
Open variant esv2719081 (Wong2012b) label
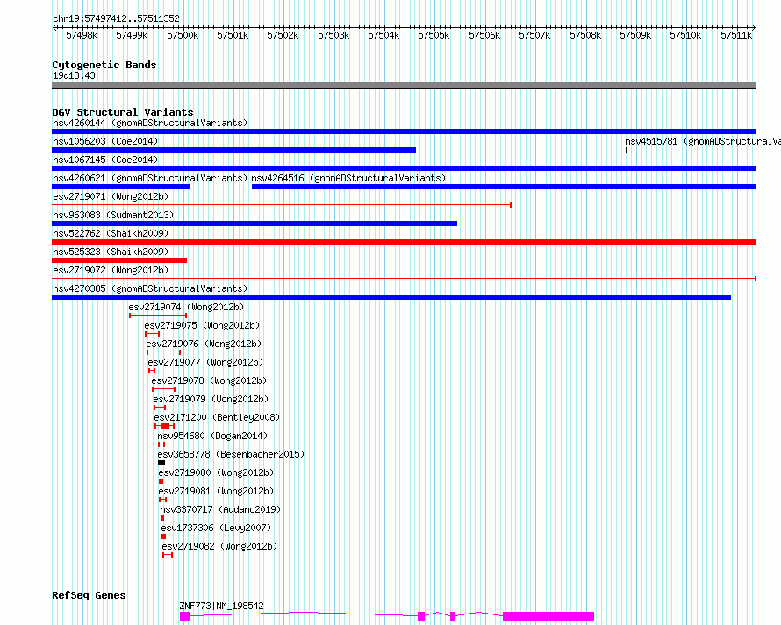pyautogui.click(x=216, y=491)
